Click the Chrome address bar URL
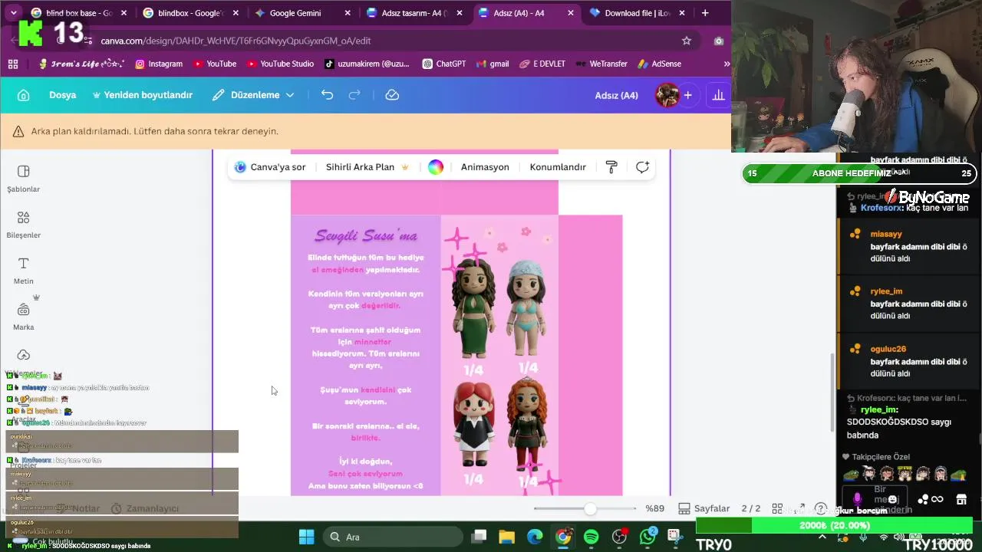 pyautogui.click(x=236, y=41)
